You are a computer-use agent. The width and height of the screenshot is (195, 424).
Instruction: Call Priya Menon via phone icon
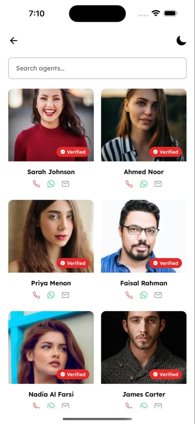[36, 295]
